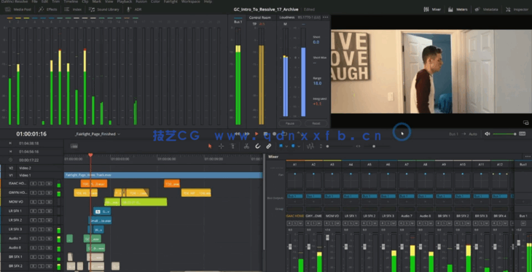This screenshot has height=272, width=532.
Task: Open the Timeline menu
Action: pyautogui.click(x=71, y=1)
